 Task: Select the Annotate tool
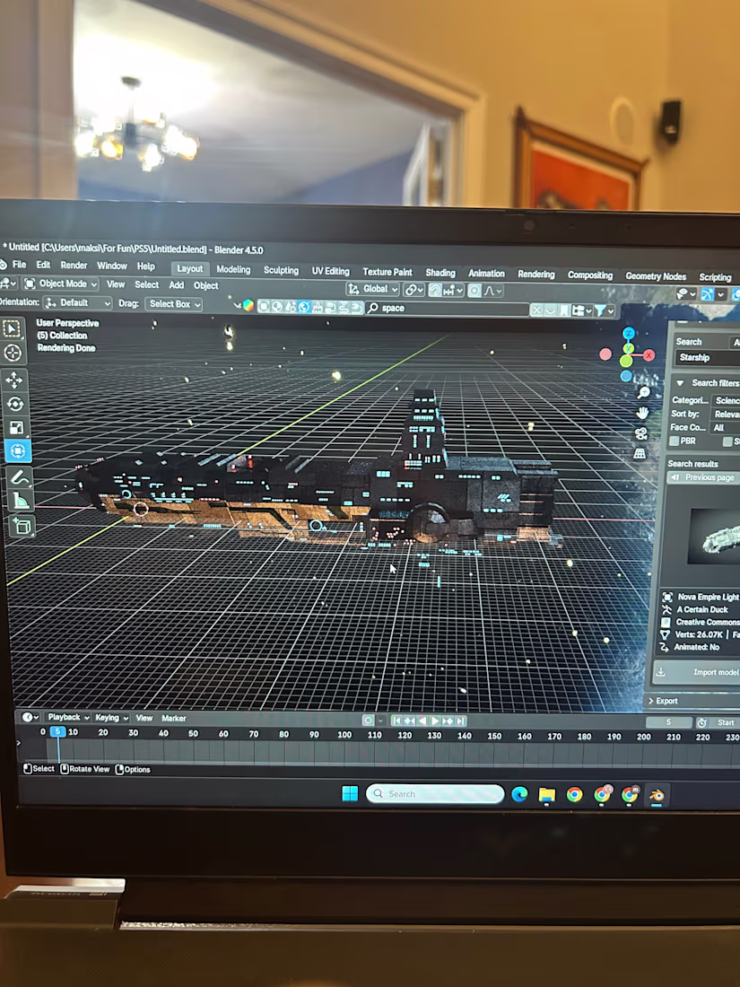[x=20, y=478]
